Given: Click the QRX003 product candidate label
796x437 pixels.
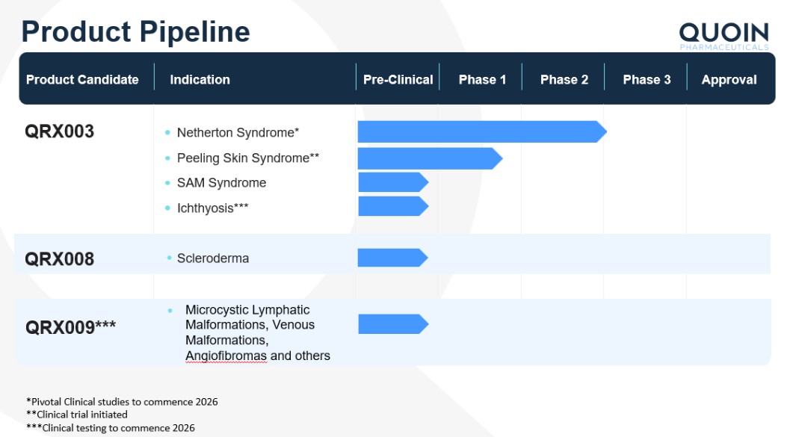Looking at the screenshot, I should [60, 131].
